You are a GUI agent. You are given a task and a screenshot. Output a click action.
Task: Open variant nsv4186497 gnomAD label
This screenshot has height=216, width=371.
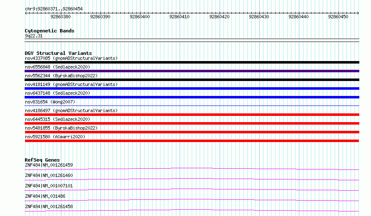click(x=71, y=110)
